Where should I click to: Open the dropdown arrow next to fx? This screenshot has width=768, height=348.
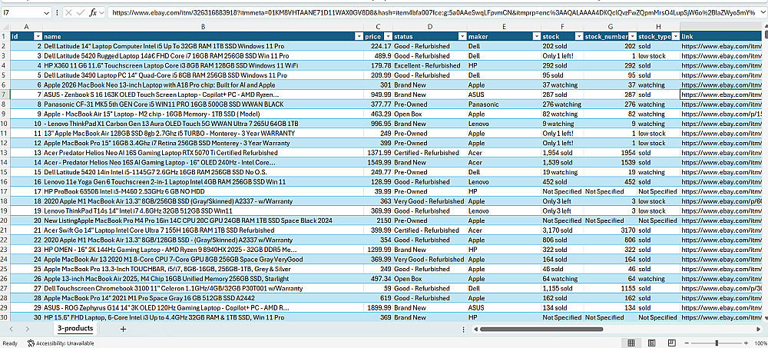click(x=102, y=13)
